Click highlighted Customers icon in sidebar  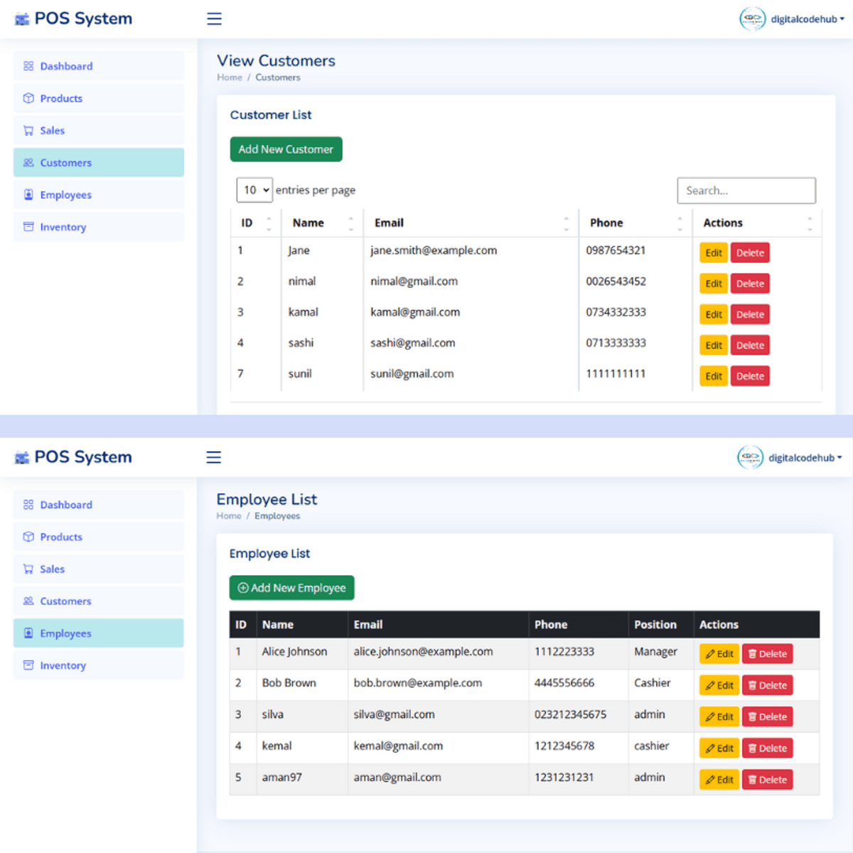coord(28,163)
